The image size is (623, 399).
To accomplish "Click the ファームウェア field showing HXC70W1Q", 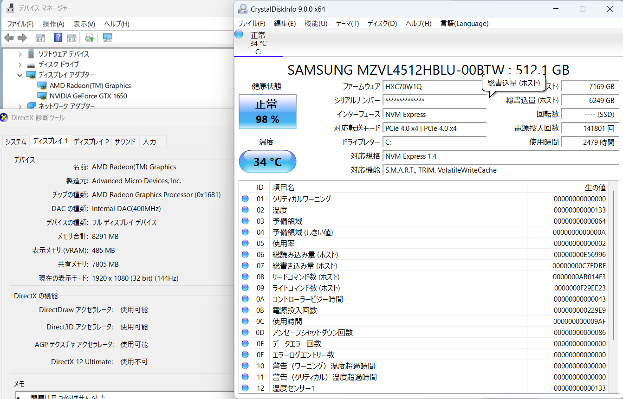I will pyautogui.click(x=435, y=87).
